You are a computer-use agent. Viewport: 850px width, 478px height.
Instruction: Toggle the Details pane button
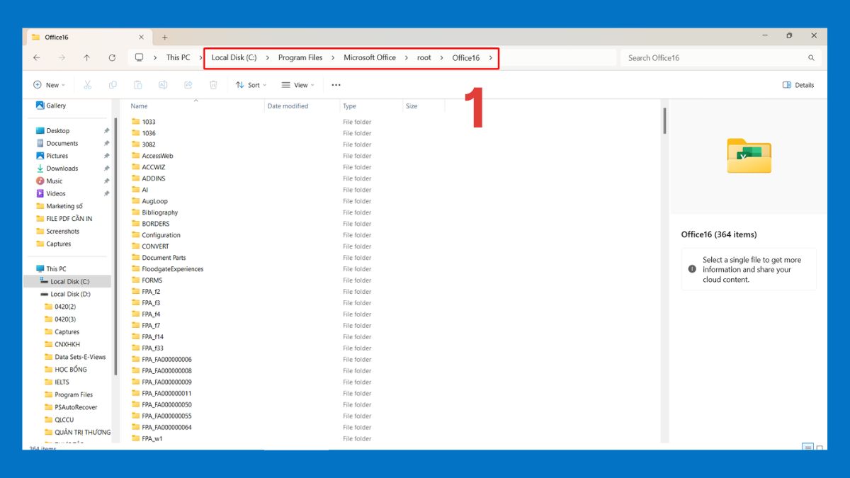click(798, 85)
